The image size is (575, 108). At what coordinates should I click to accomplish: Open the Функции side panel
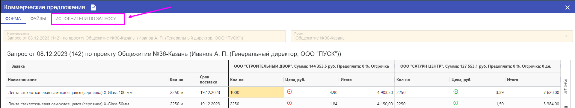pos(566,84)
